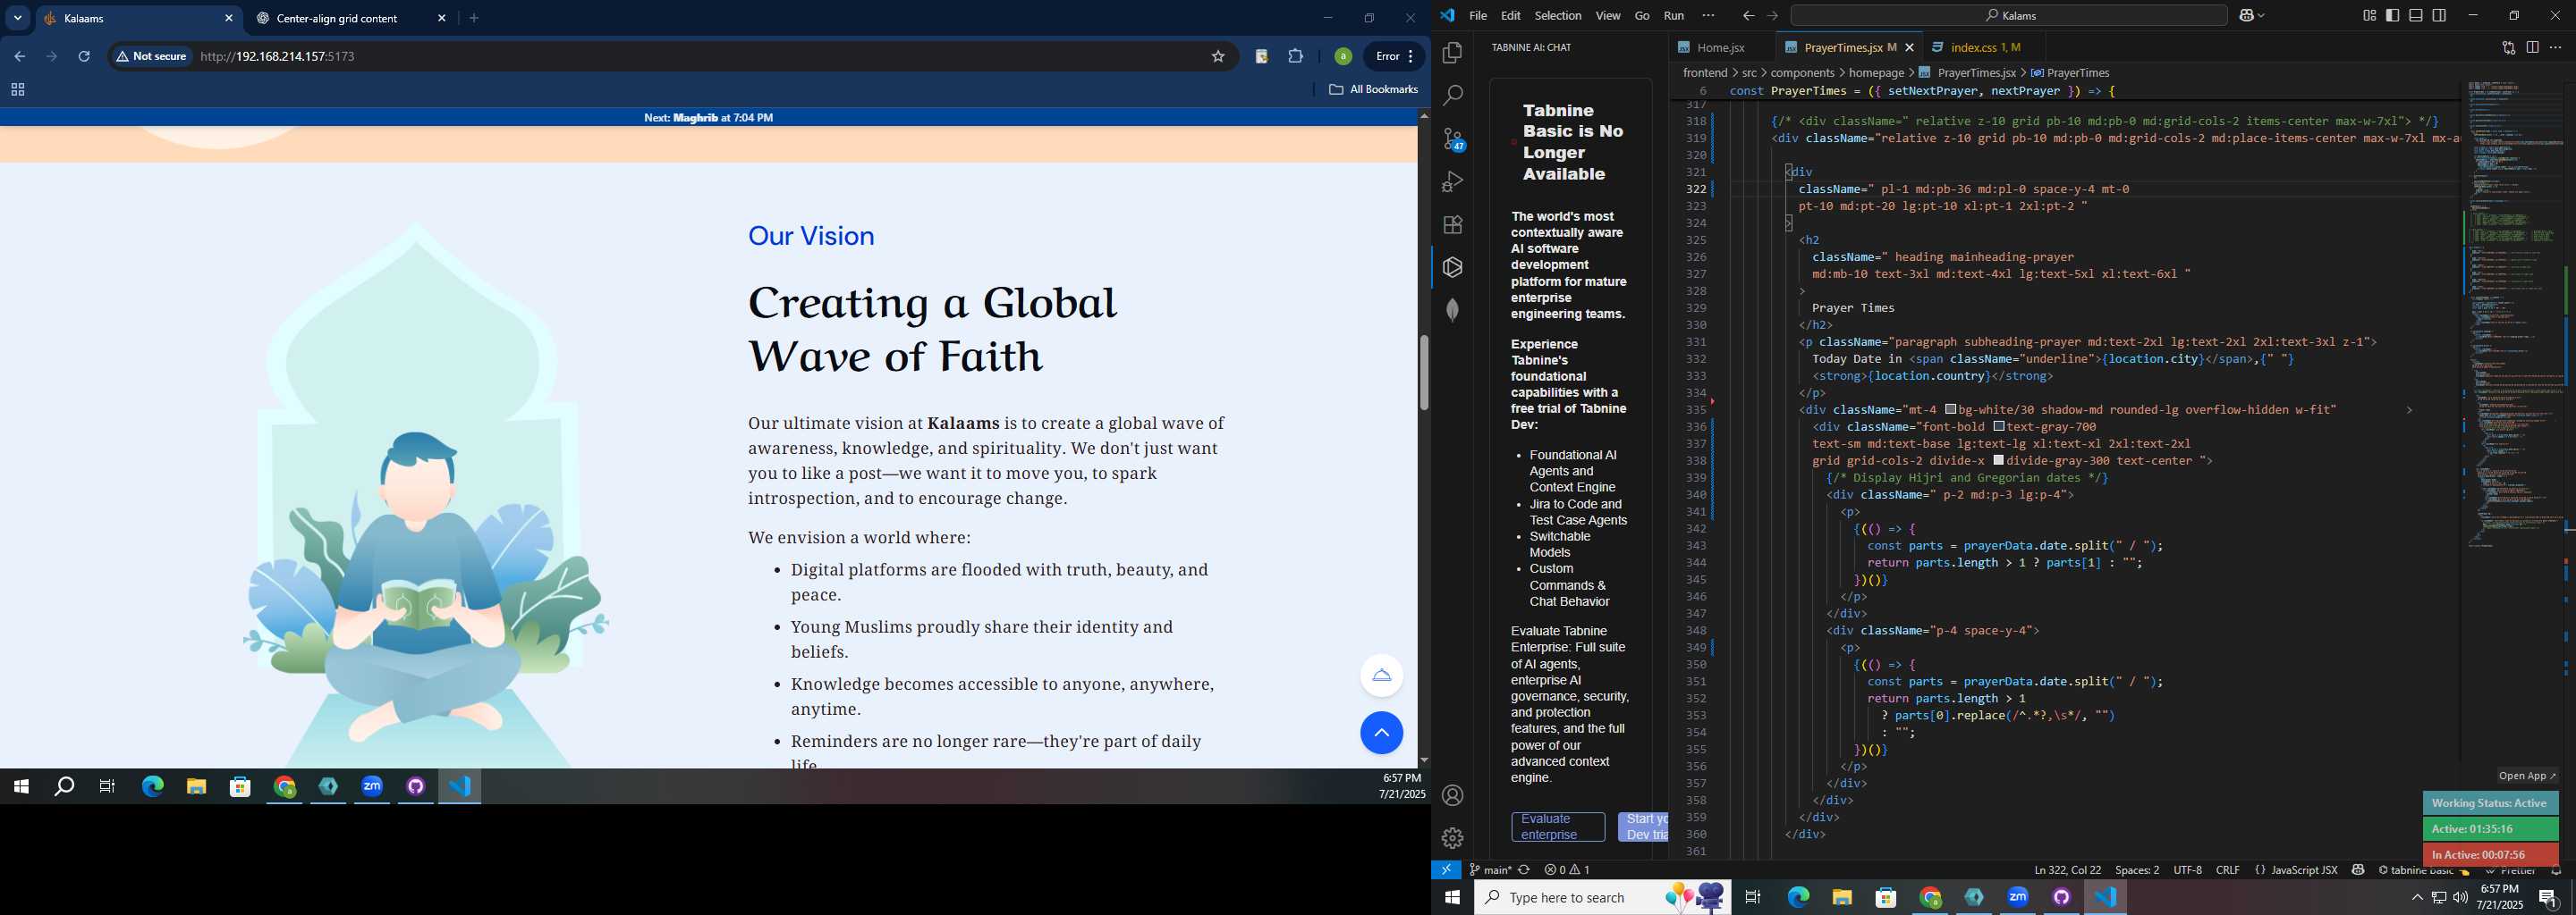Open the Manage gear in VS Code
Viewport: 2576px width, 915px height.
coord(1453,837)
